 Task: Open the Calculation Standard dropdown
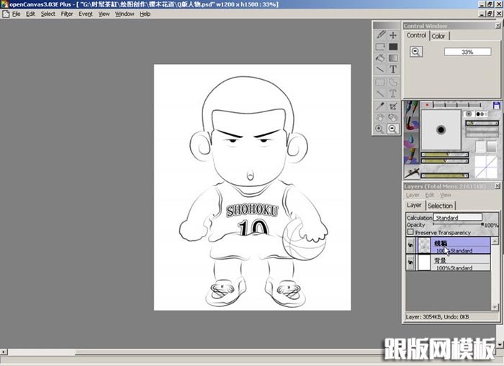[457, 217]
